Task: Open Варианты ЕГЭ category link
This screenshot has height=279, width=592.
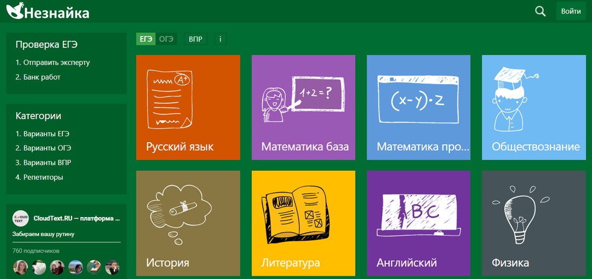Action: (x=46, y=134)
